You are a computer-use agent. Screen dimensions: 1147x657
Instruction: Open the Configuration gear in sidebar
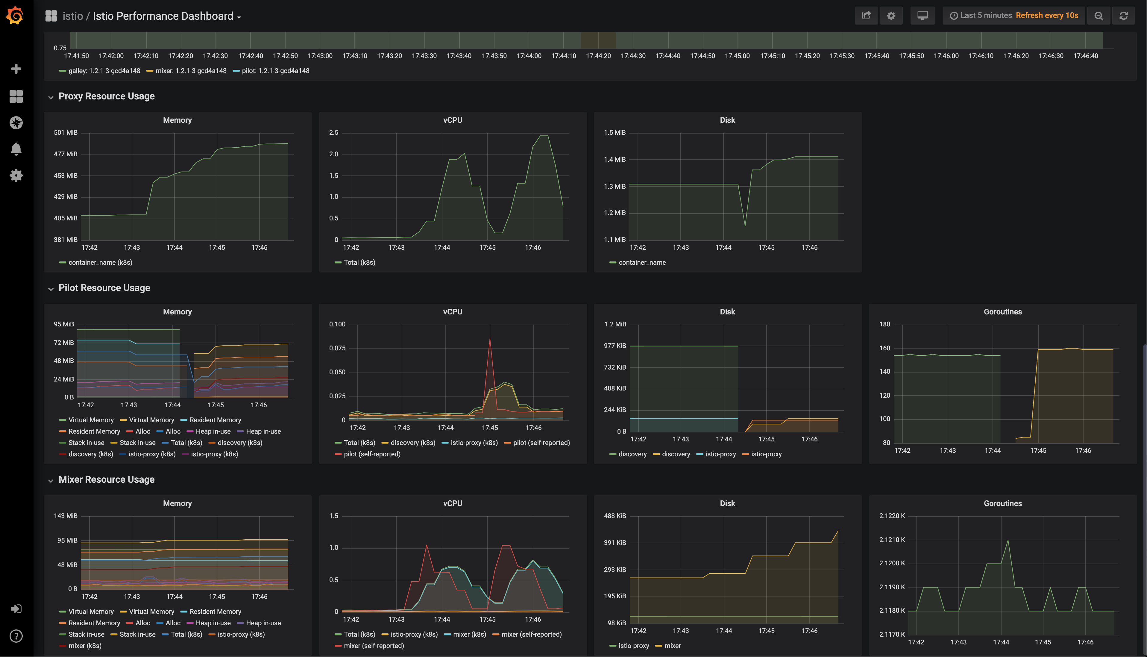click(x=16, y=175)
